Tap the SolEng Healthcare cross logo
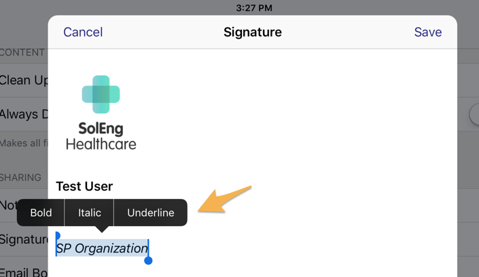Viewport: 479px width, 277px height. (x=101, y=94)
